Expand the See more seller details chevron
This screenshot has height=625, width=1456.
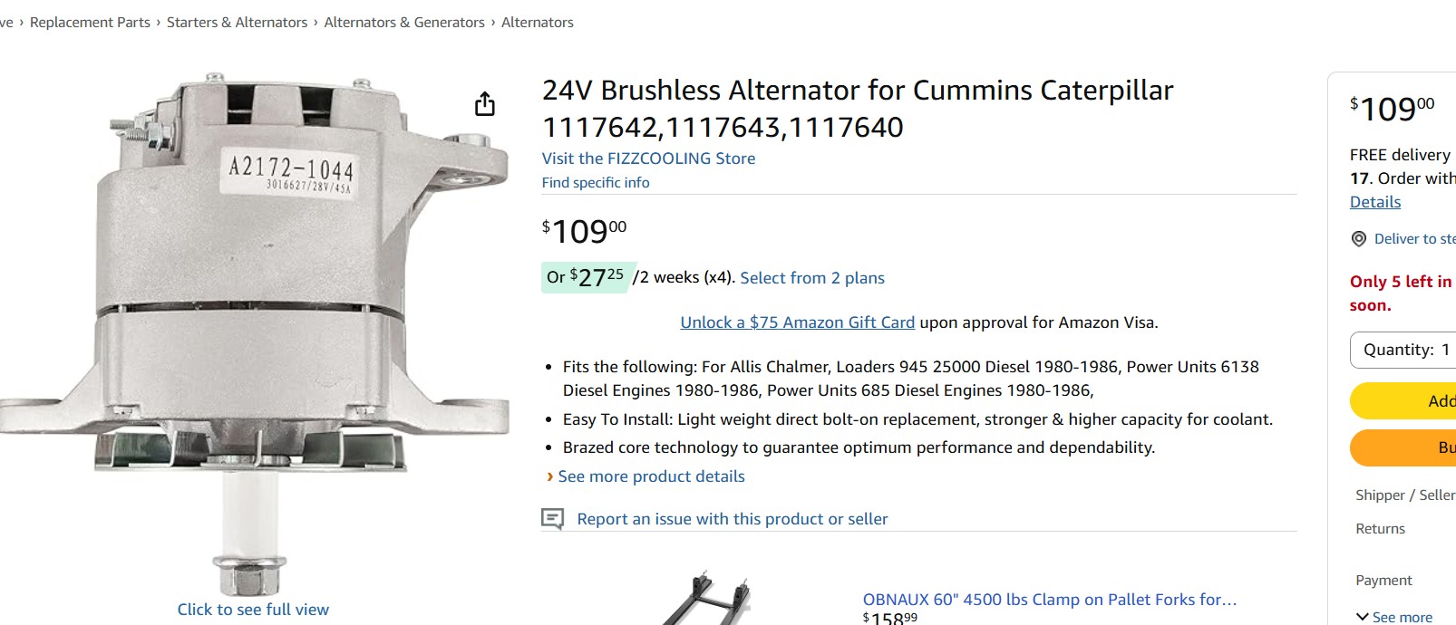1362,617
